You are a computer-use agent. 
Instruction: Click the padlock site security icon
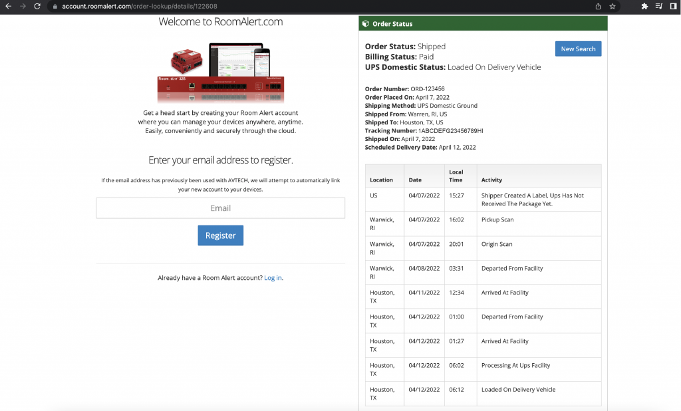click(55, 7)
